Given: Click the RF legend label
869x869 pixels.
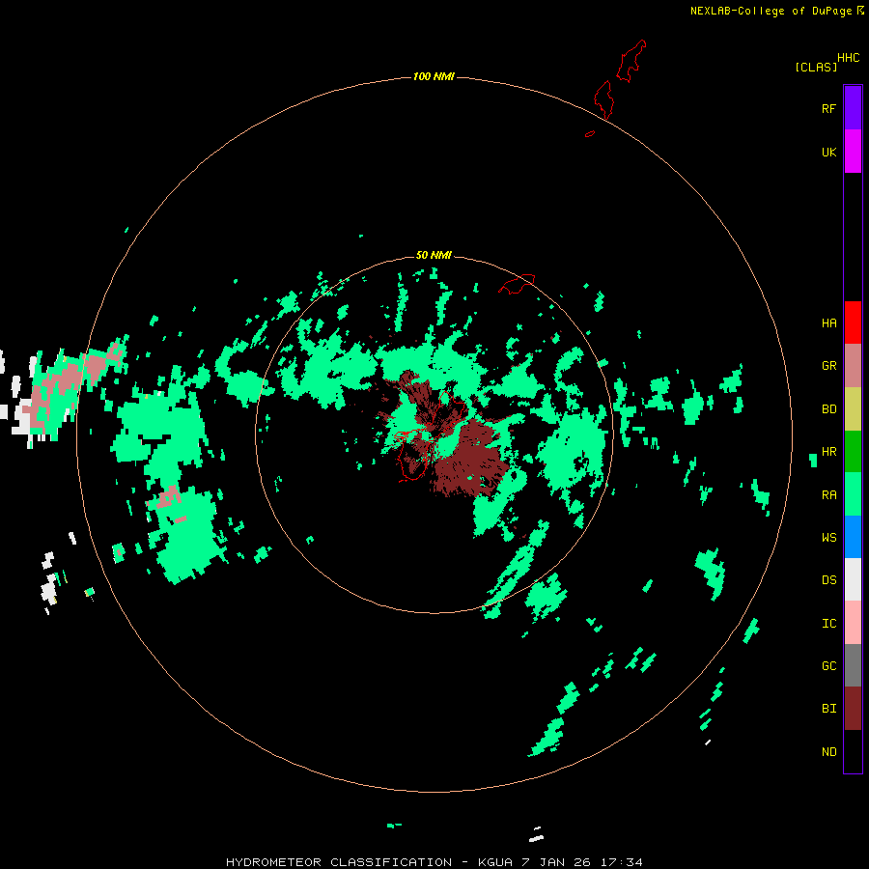Looking at the screenshot, I should [x=828, y=108].
